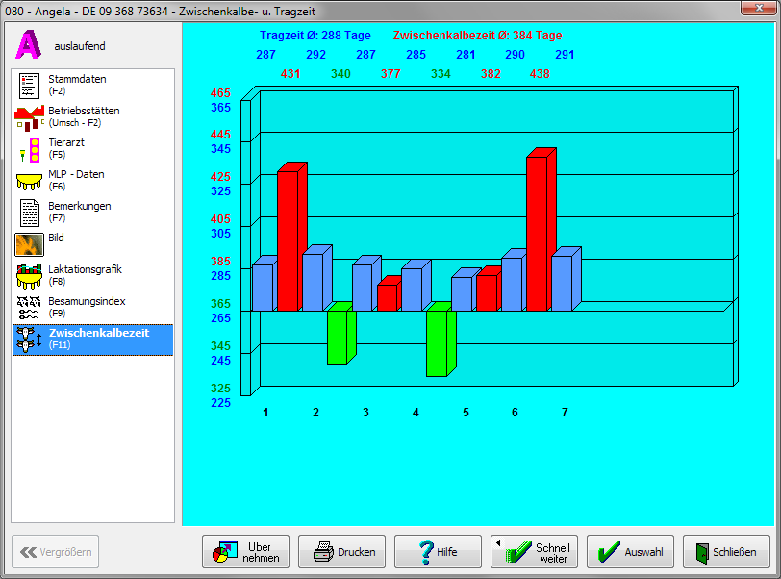The width and height of the screenshot is (781, 579).
Task: Click the 'Zwischenkalbezeit Ø: 384 Tage' heading
Action: click(477, 36)
